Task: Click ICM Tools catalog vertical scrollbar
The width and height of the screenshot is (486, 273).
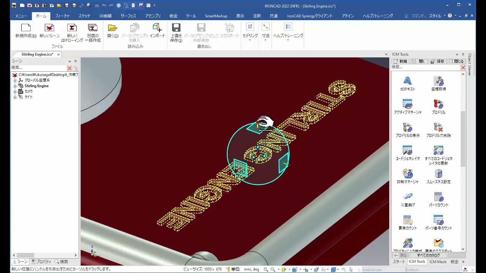Action: [463, 139]
